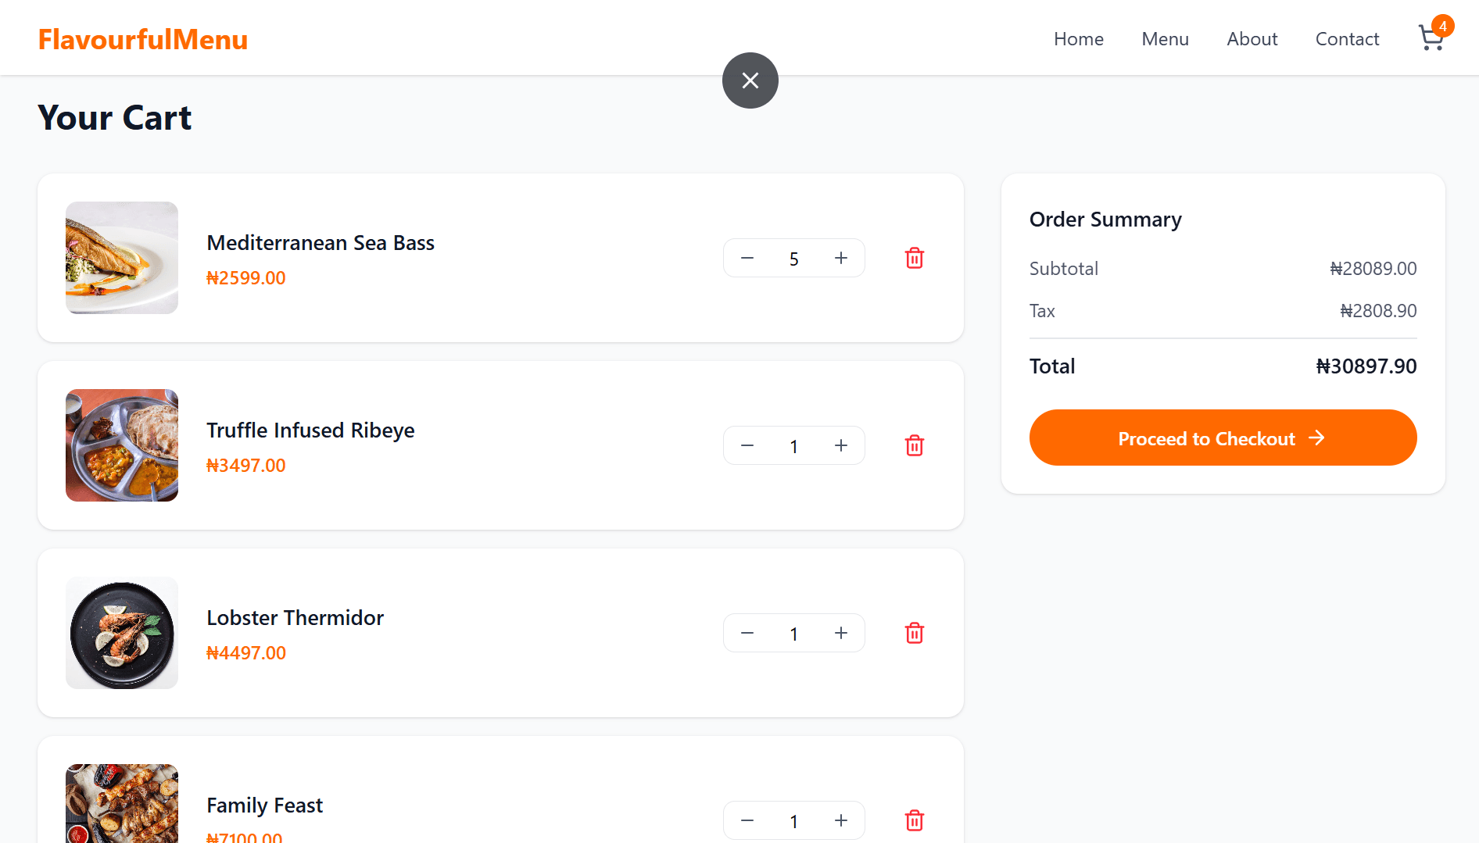Click Proceed to Checkout button
This screenshot has width=1479, height=843.
point(1223,438)
